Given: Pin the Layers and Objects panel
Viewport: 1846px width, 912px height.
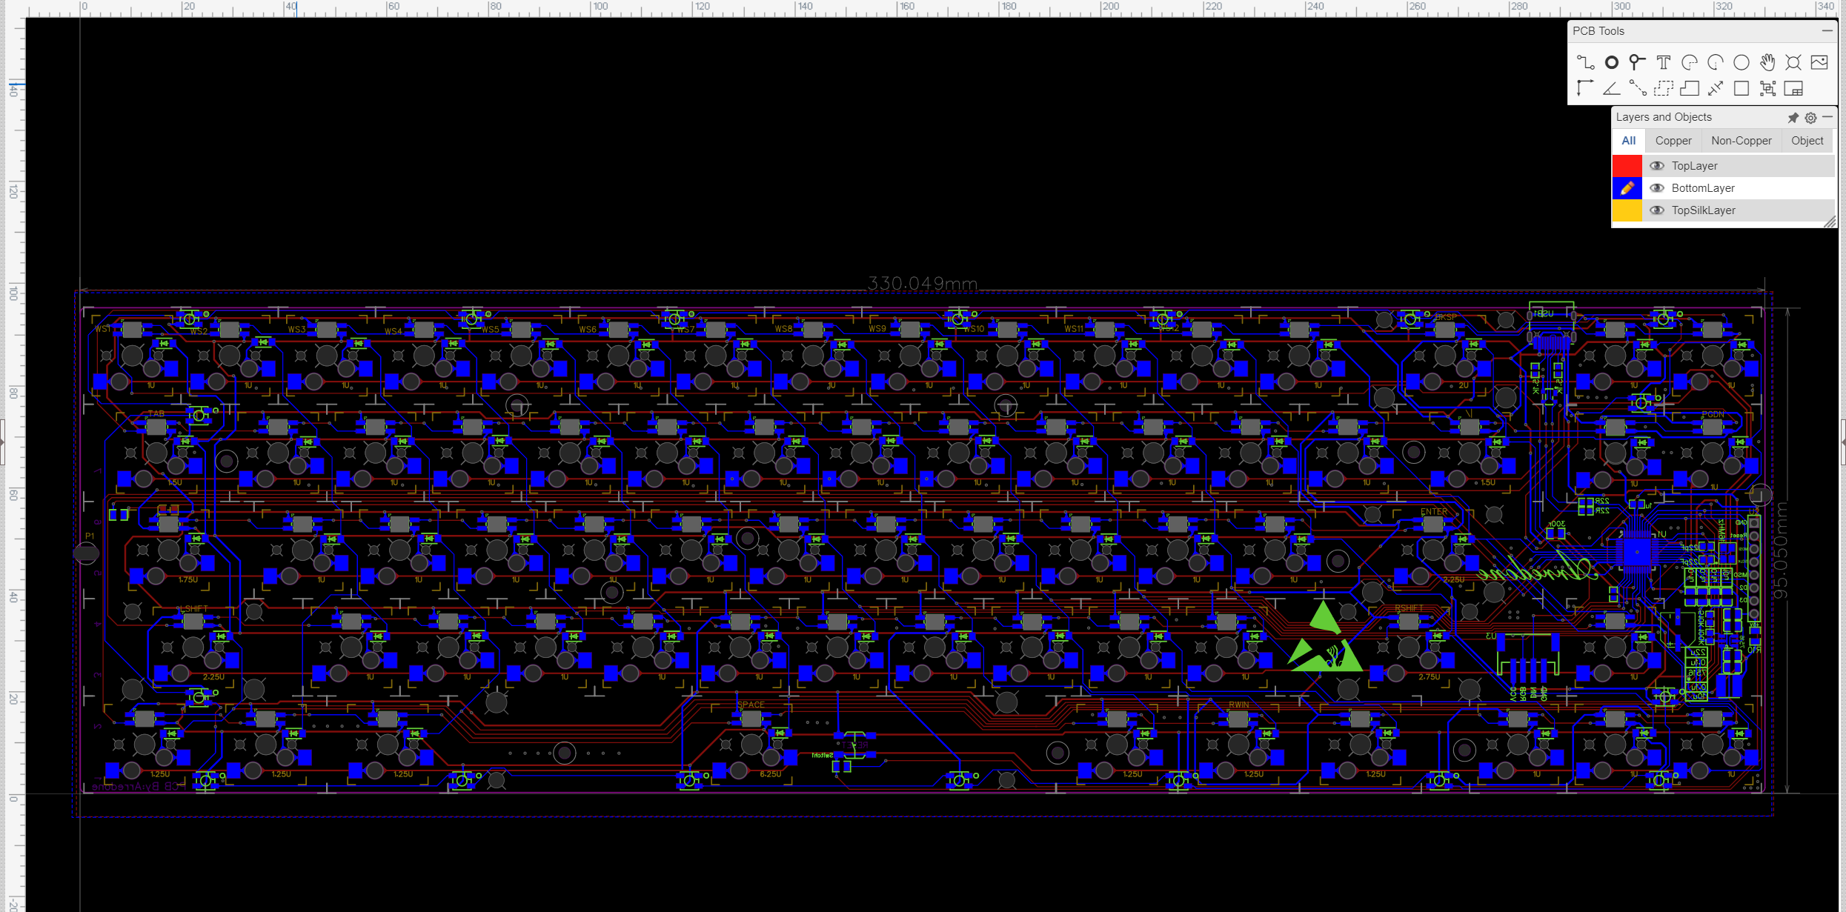Looking at the screenshot, I should pyautogui.click(x=1793, y=118).
